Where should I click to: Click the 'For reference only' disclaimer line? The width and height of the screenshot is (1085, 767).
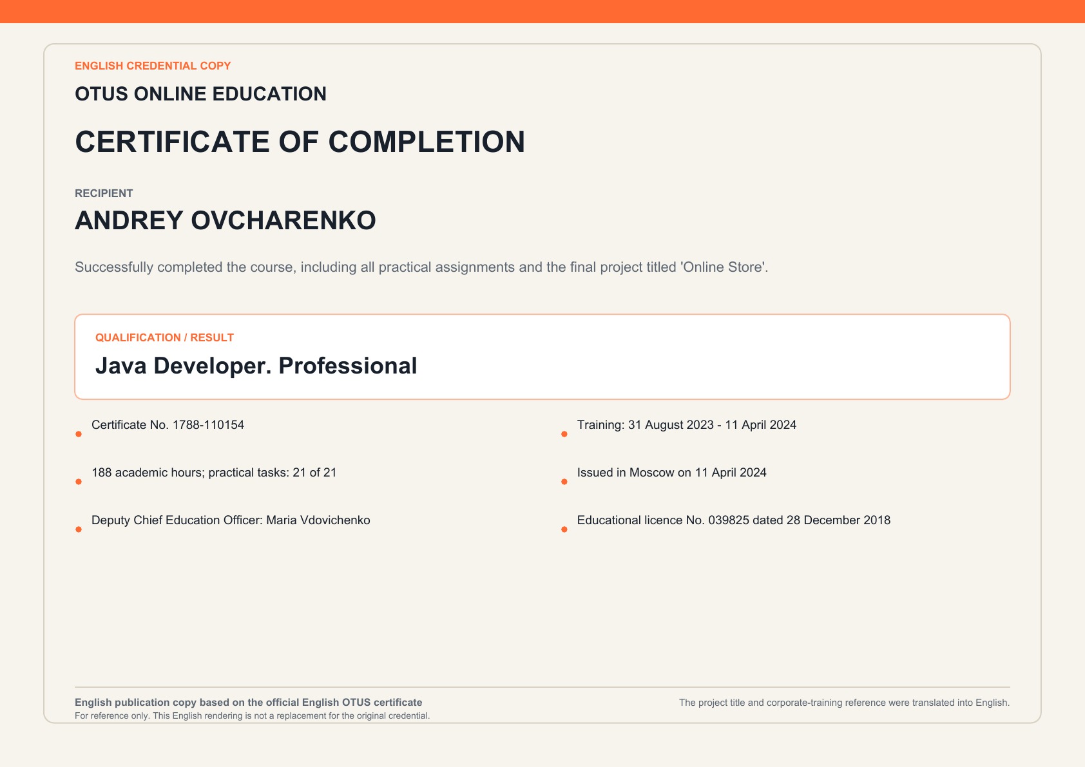point(253,716)
